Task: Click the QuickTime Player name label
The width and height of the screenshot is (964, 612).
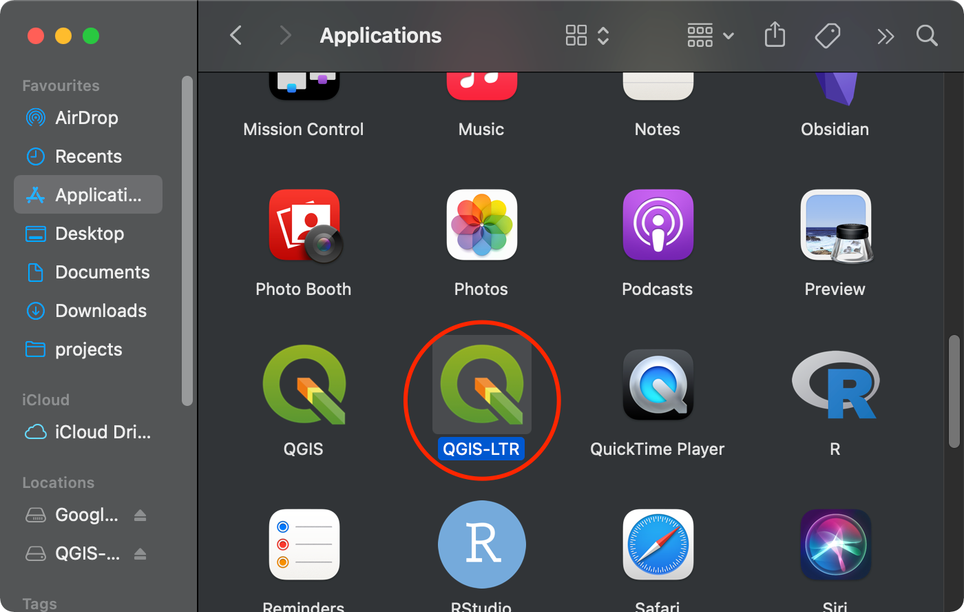Action: point(658,449)
